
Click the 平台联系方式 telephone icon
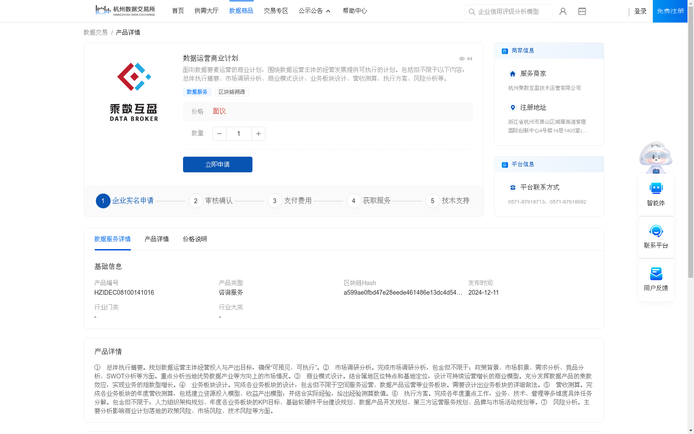pyautogui.click(x=513, y=187)
